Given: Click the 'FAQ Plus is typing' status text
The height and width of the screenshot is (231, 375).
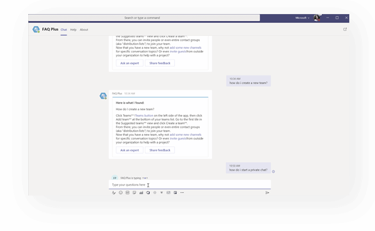Looking at the screenshot, I should click(x=131, y=178).
